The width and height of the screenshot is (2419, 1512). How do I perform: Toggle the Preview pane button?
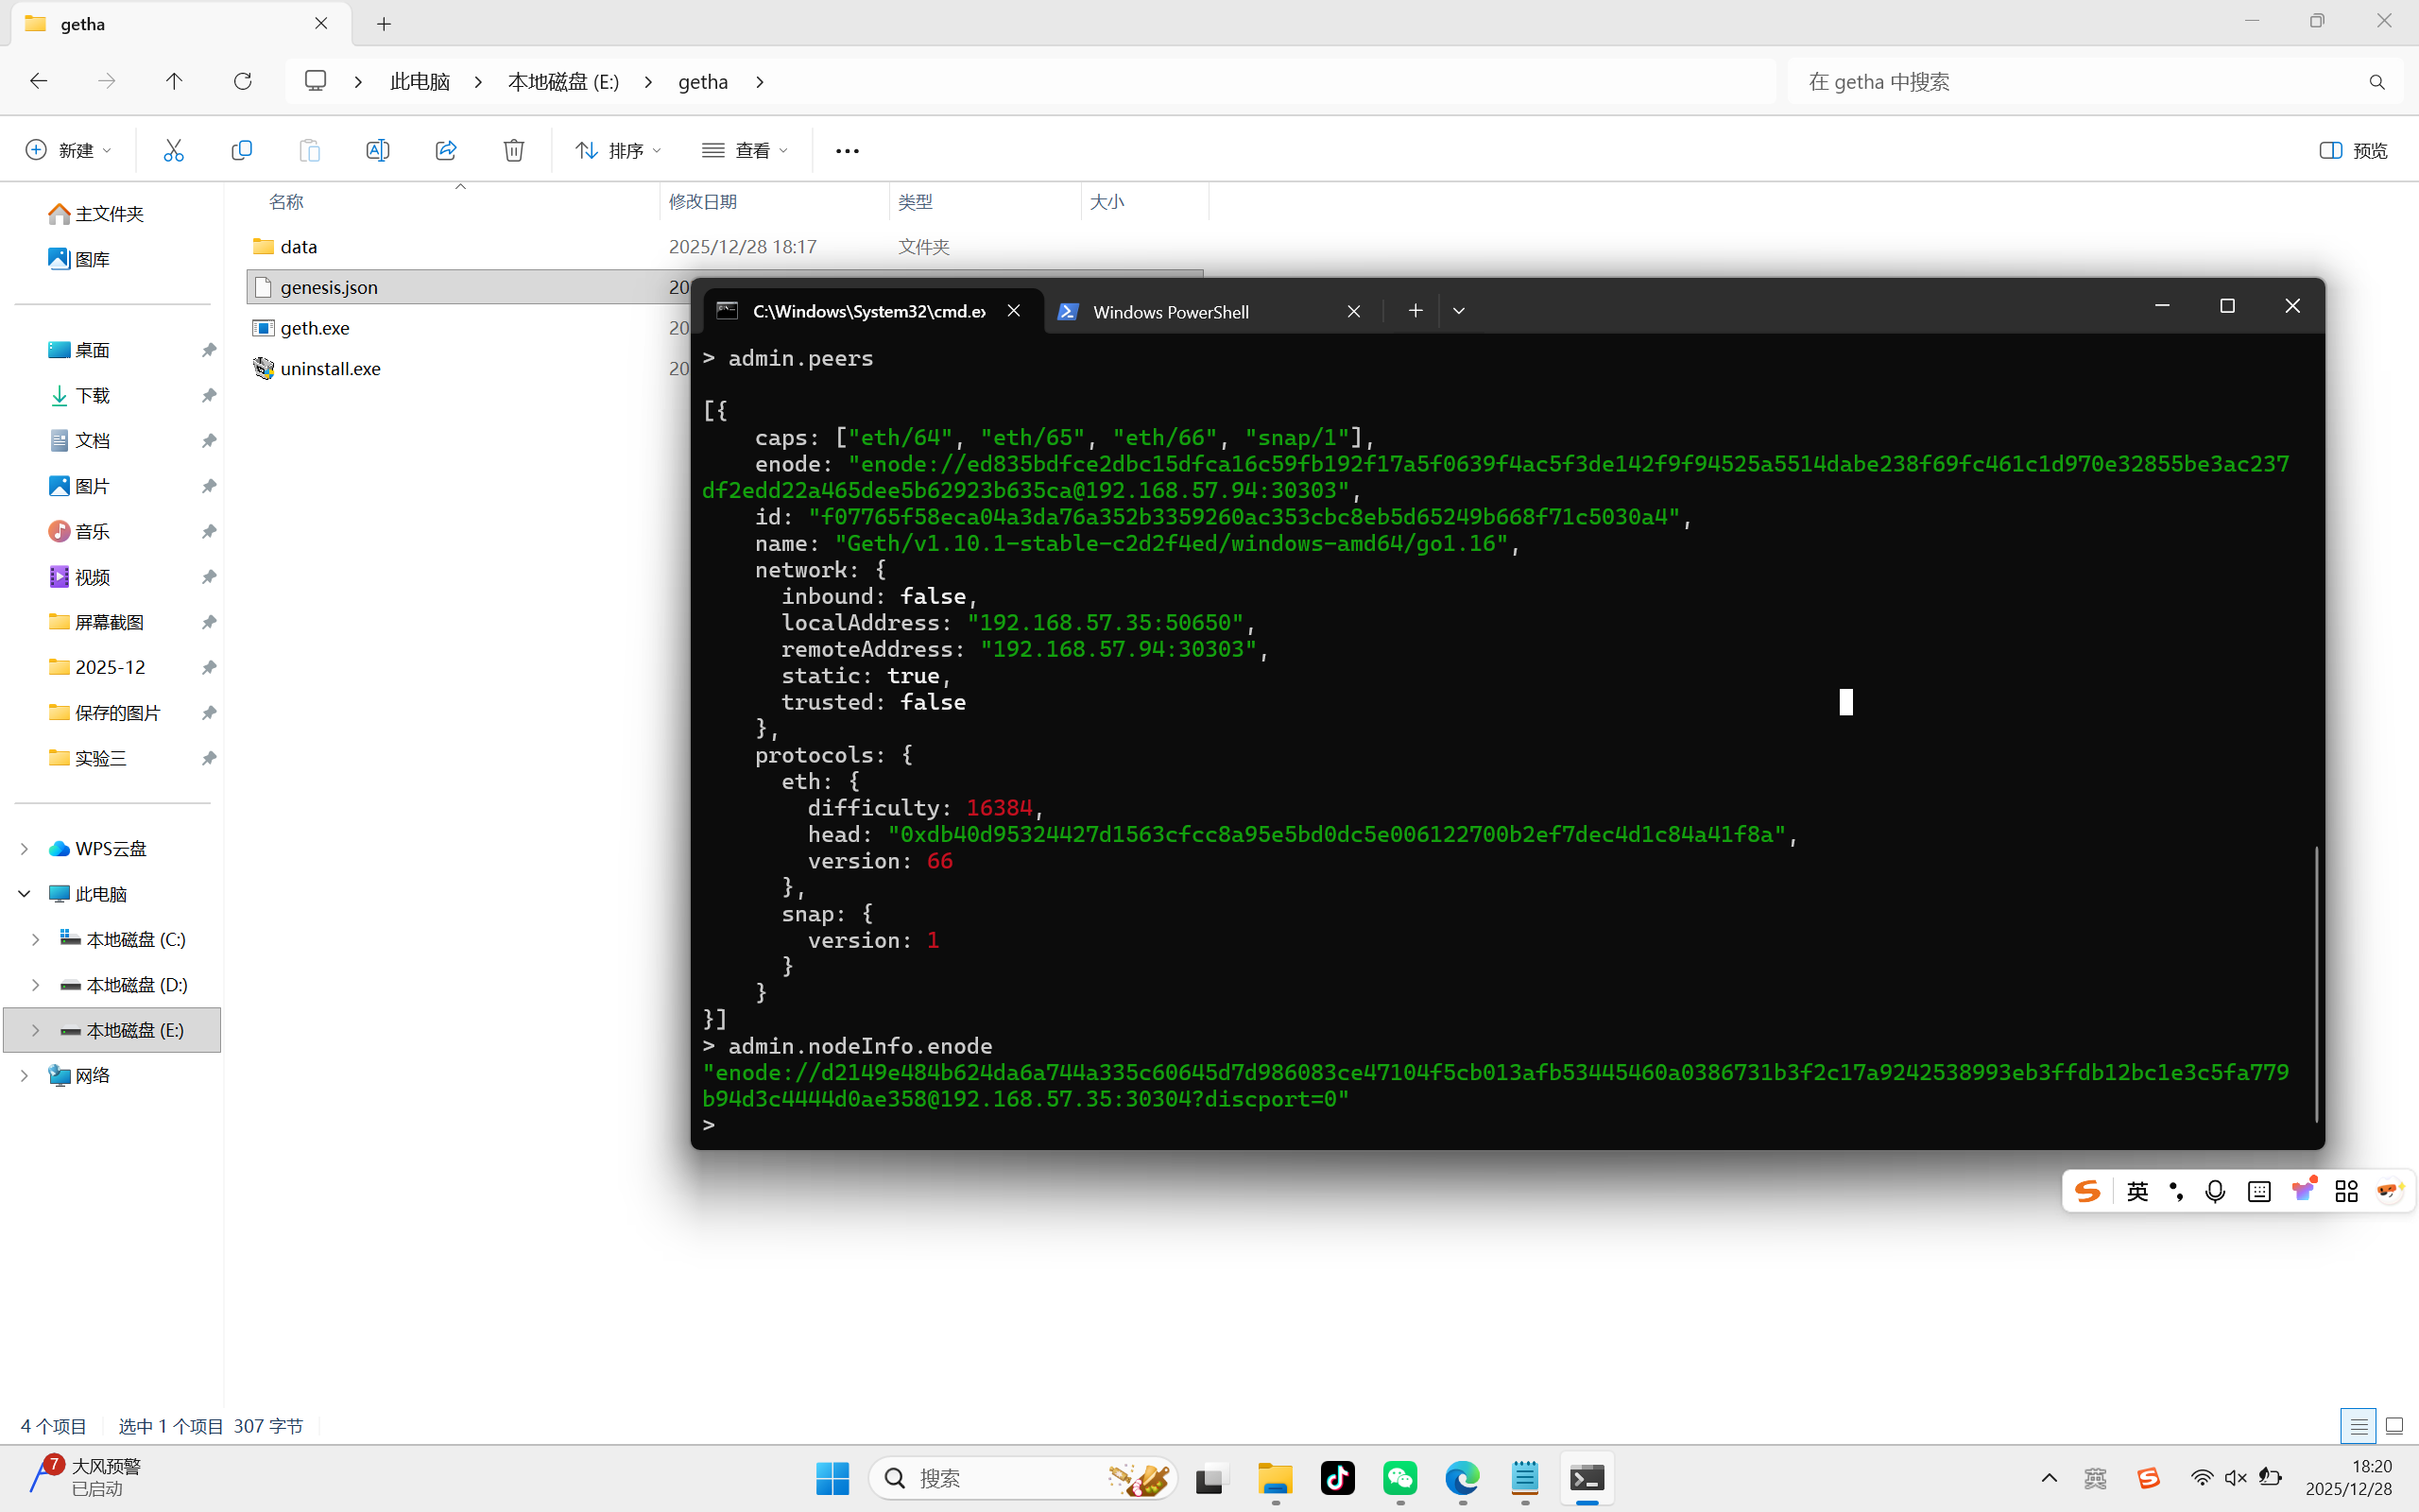click(x=2353, y=150)
